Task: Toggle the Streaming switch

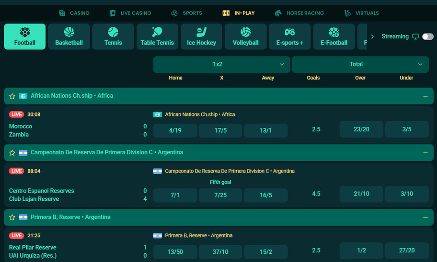Action: point(427,36)
